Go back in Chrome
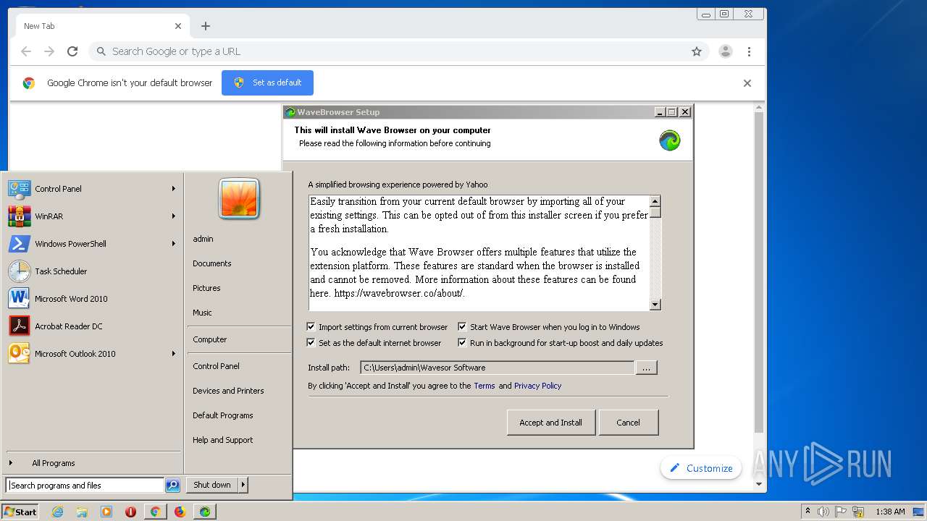The image size is (927, 521). [26, 51]
